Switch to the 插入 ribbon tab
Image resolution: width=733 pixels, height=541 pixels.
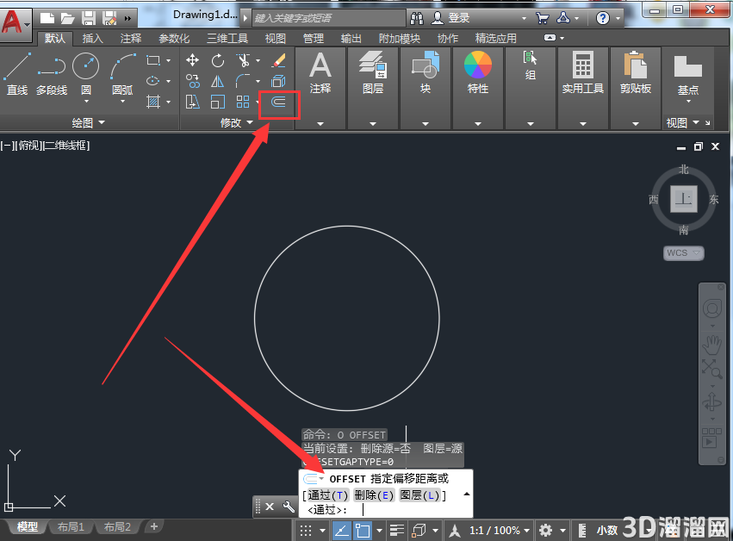[92, 39]
